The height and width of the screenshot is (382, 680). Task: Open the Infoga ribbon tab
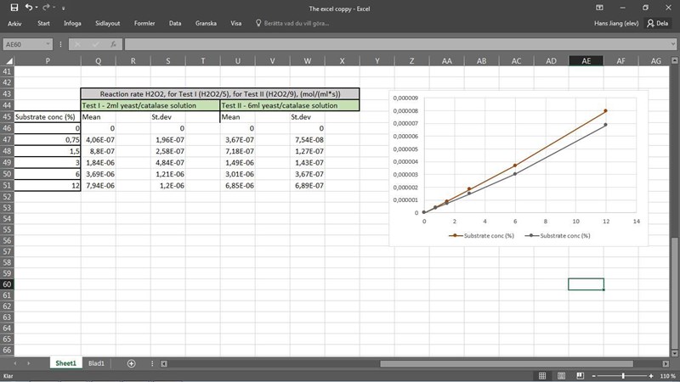point(72,24)
